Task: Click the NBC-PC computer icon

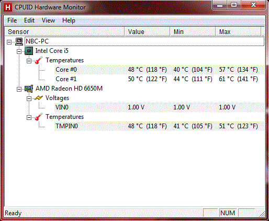Action: click(x=19, y=41)
